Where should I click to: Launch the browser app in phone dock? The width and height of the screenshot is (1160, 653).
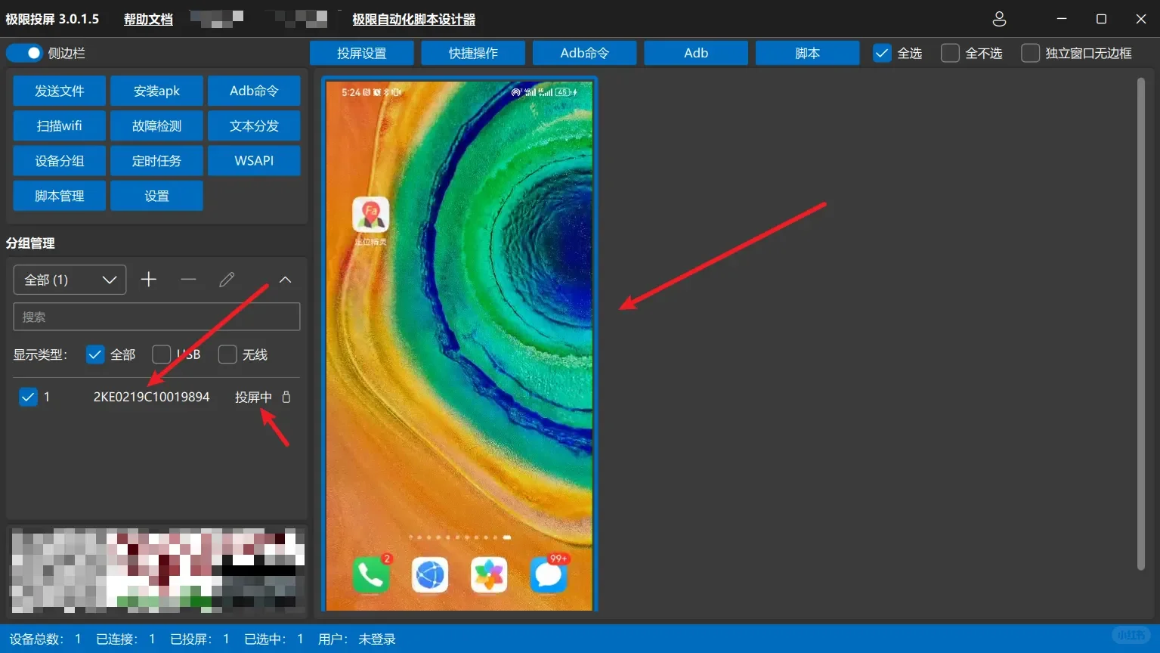pos(430,576)
